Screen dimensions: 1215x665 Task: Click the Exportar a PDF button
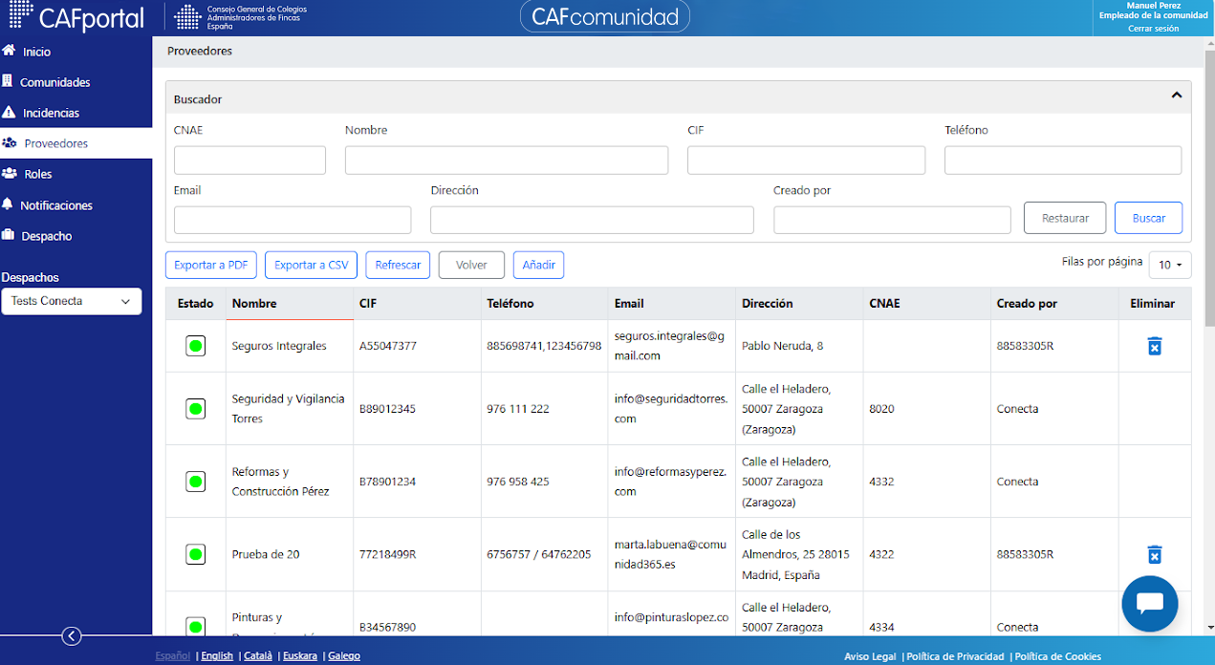pyautogui.click(x=211, y=265)
